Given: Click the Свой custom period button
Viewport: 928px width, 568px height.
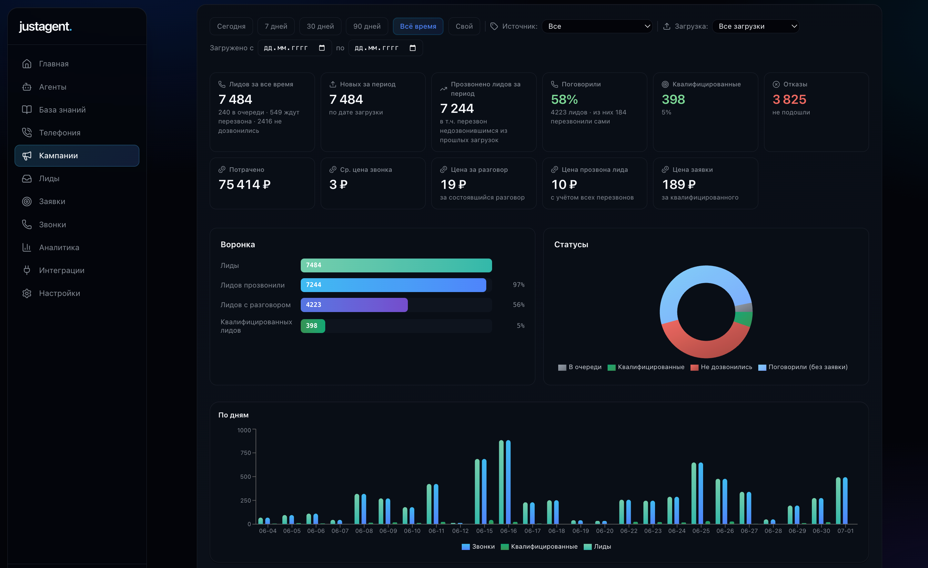Looking at the screenshot, I should tap(464, 26).
